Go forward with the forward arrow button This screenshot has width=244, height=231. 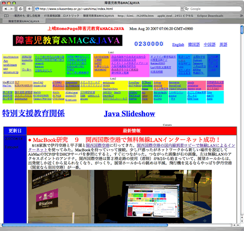click(12, 9)
